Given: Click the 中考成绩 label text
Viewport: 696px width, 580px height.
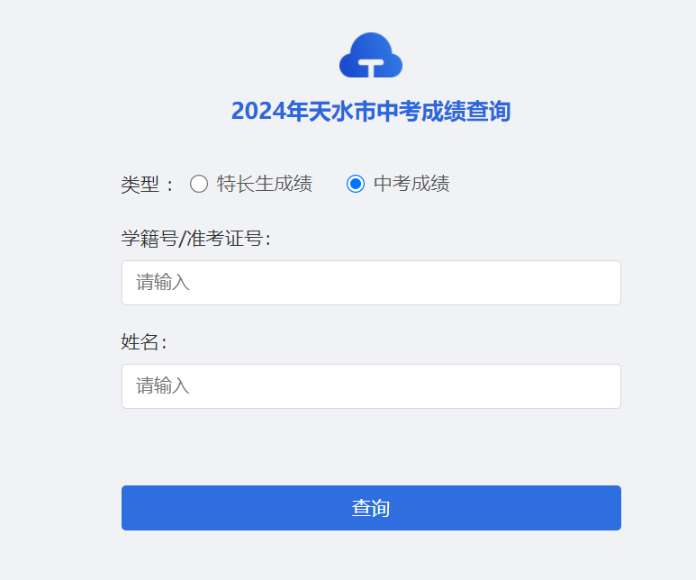Looking at the screenshot, I should 411,184.
